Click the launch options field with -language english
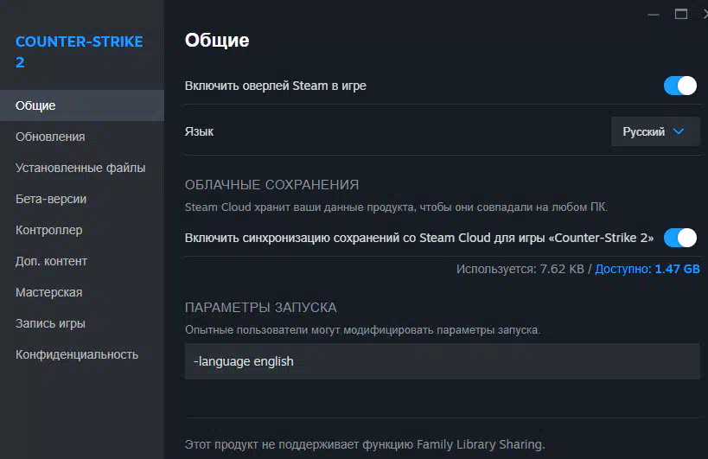 pos(442,361)
